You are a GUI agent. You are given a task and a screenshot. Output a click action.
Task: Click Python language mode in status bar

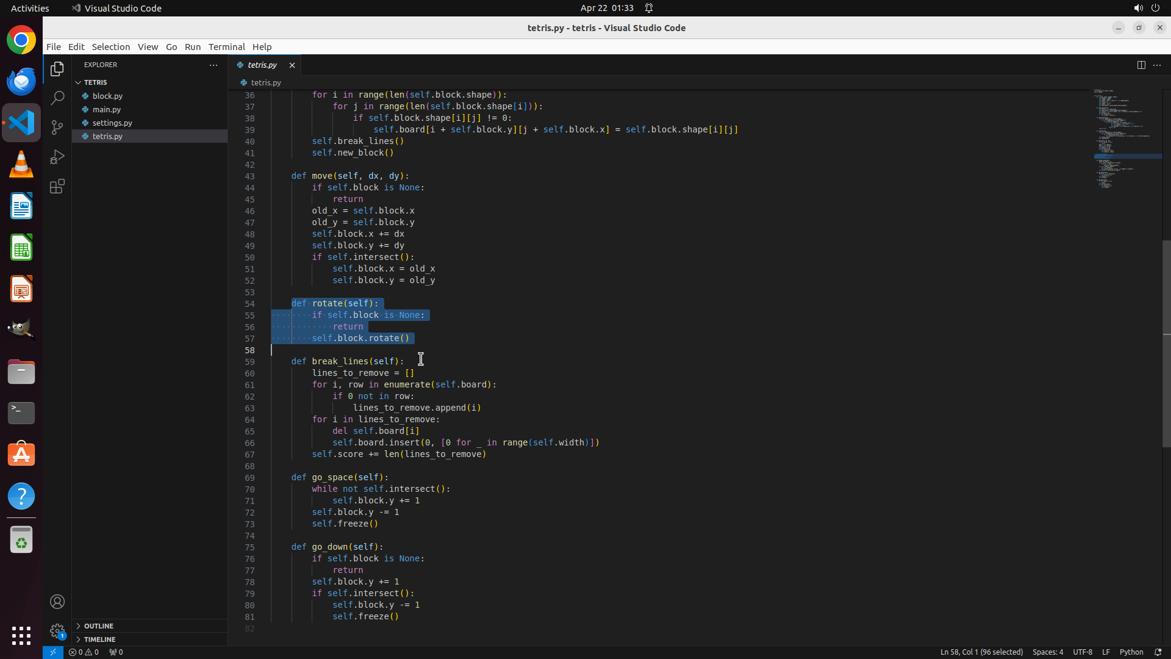(1131, 652)
